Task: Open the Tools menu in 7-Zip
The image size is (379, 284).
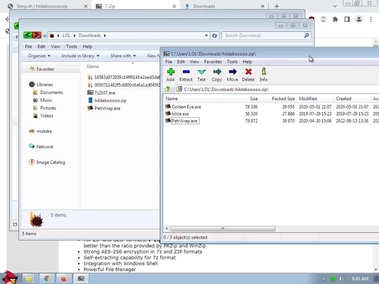Action: point(232,62)
